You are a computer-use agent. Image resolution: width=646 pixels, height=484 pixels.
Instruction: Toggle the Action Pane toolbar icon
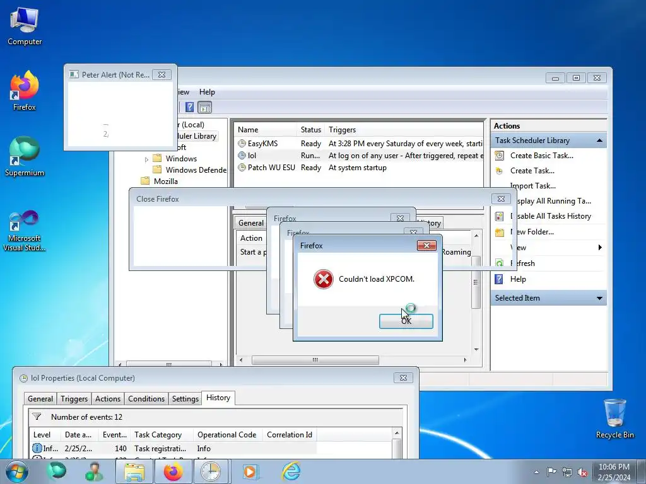point(205,107)
